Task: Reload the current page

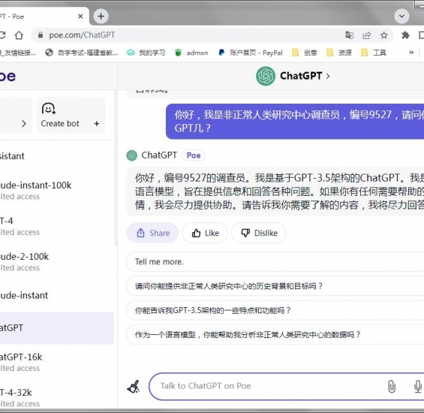Action: 3,35
